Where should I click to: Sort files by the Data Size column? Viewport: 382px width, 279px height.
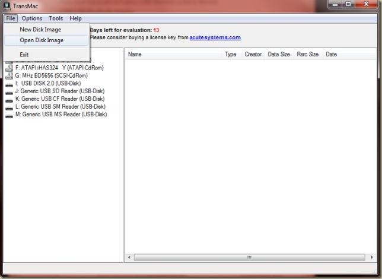tap(279, 55)
